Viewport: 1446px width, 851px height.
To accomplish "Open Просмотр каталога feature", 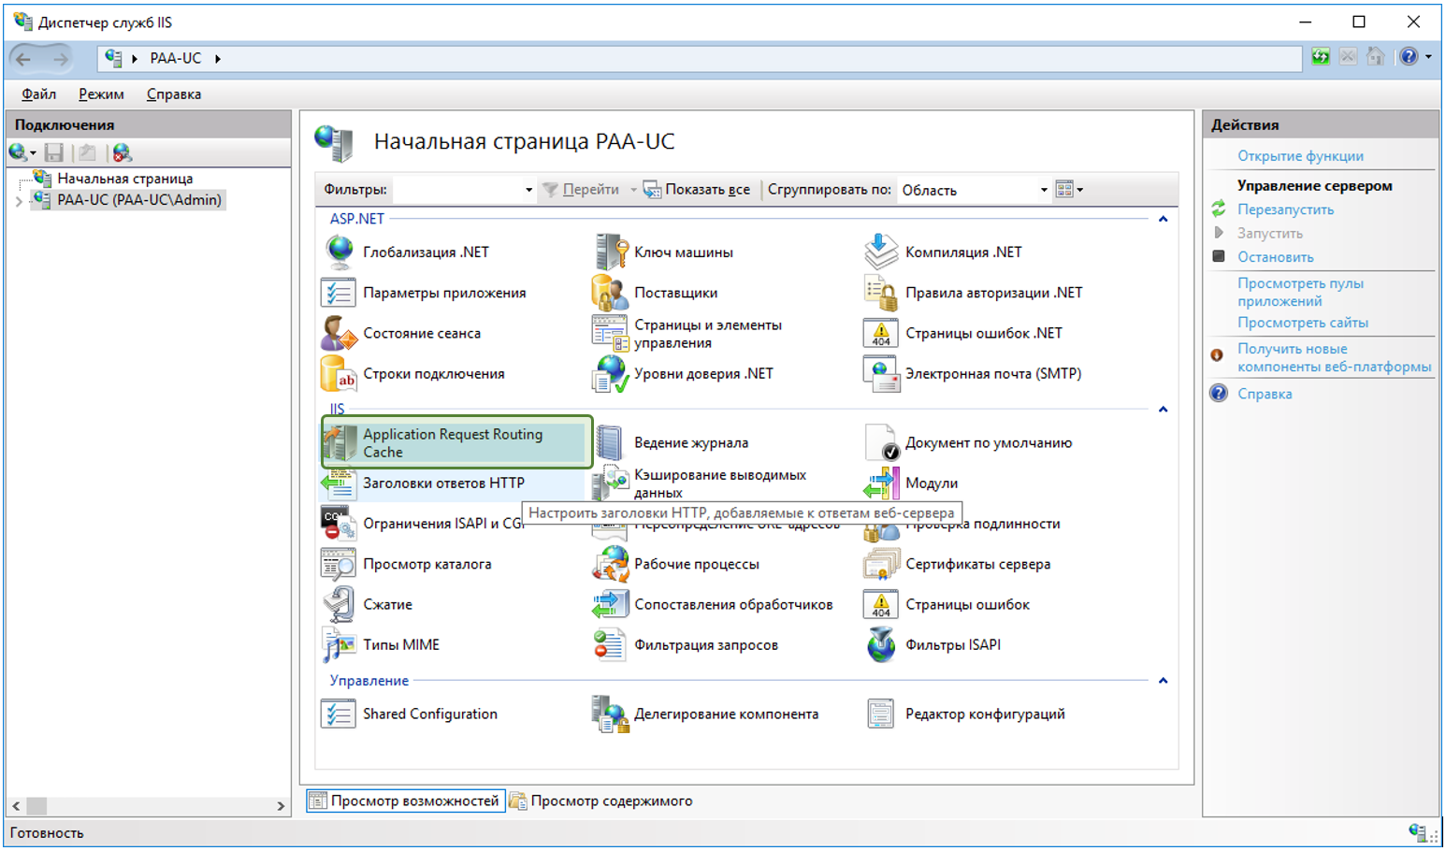I will click(x=407, y=564).
